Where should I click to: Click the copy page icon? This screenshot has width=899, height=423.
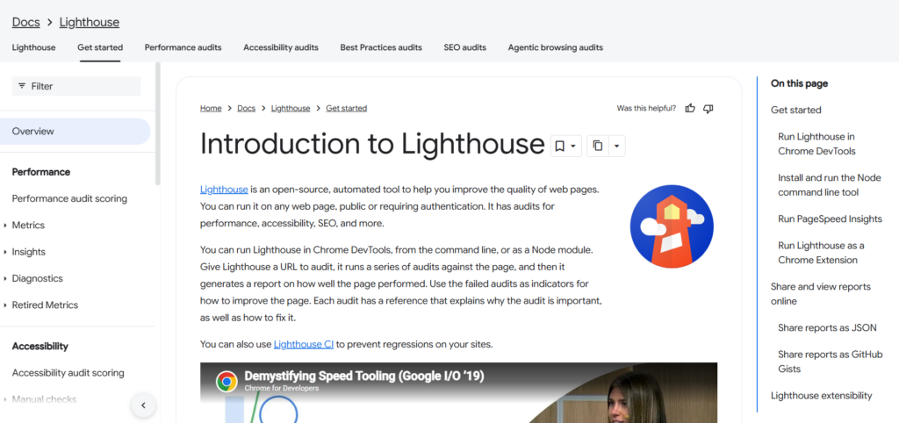click(597, 146)
